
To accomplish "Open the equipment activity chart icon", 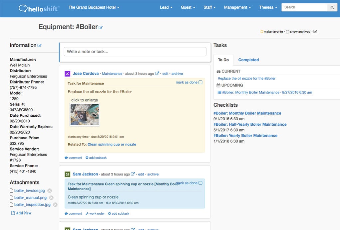I will click(315, 32).
